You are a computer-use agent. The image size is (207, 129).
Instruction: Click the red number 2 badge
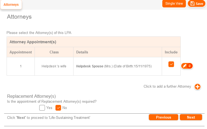click(x=189, y=66)
